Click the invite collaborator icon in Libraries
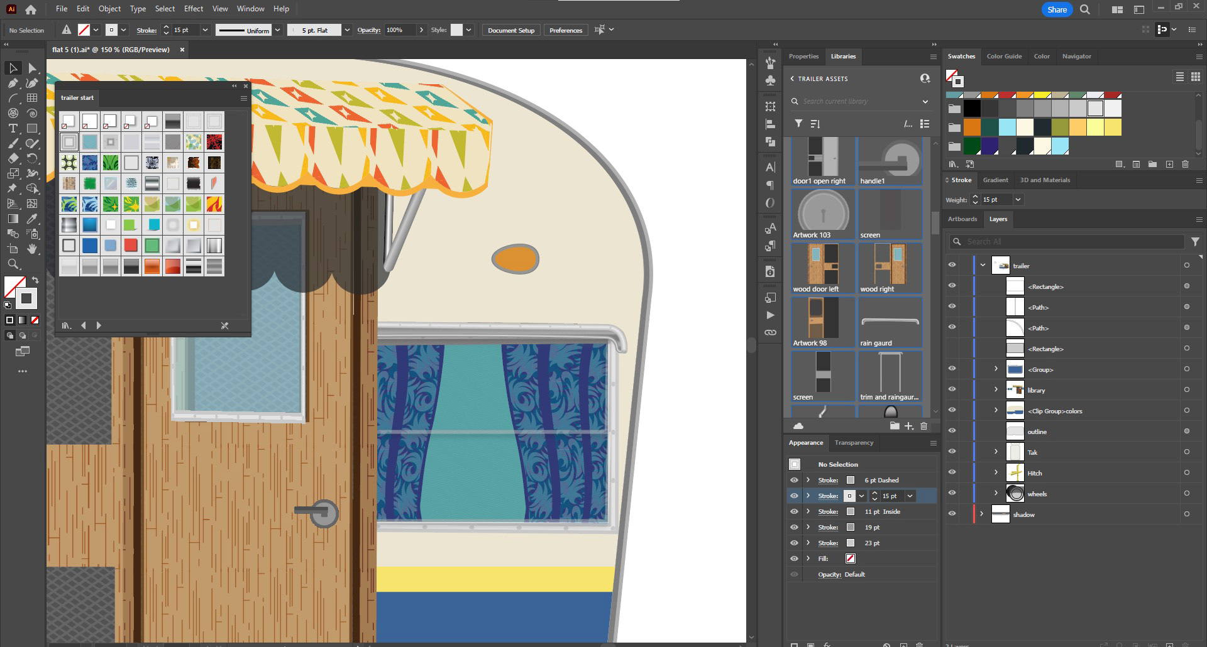Viewport: 1207px width, 647px height. tap(925, 79)
